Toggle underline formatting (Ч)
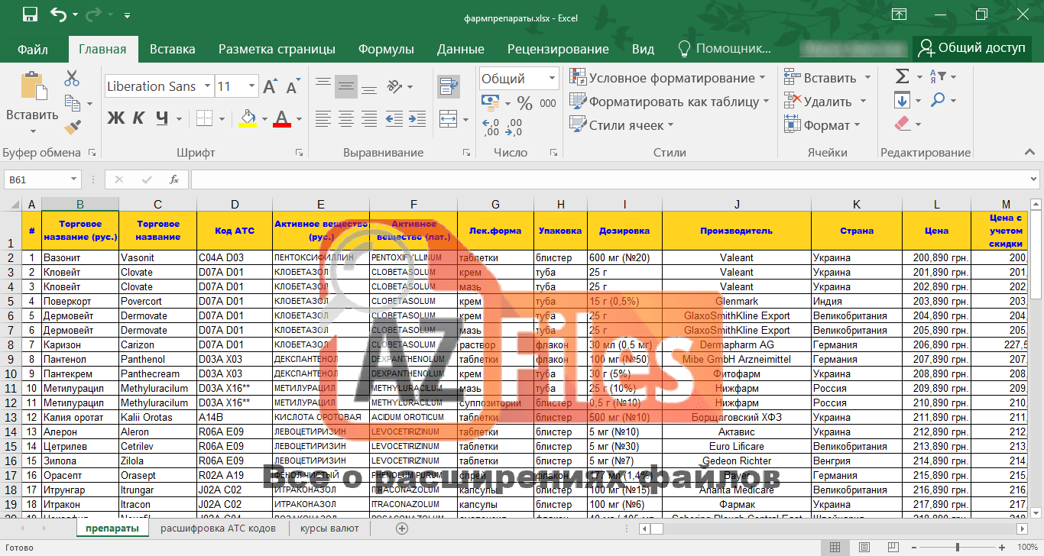 (162, 118)
